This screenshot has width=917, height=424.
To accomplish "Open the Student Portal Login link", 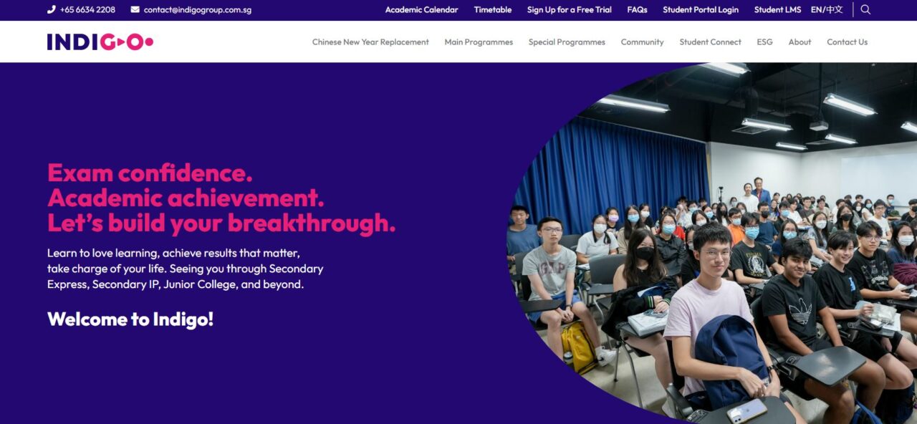I will point(701,10).
